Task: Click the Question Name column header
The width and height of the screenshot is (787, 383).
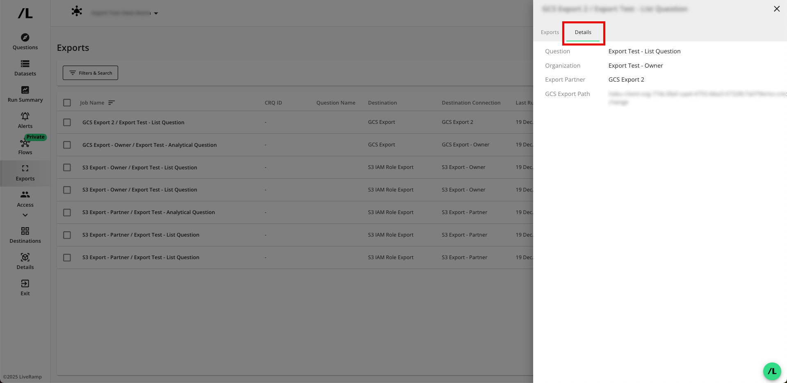Action: point(335,103)
